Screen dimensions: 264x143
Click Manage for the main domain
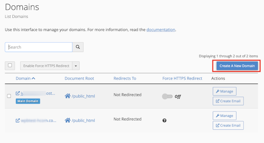click(x=224, y=91)
